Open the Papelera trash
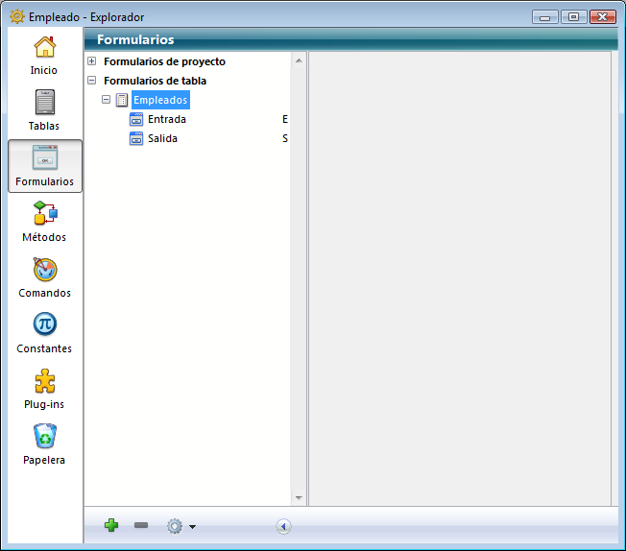The width and height of the screenshot is (626, 551). [44, 444]
